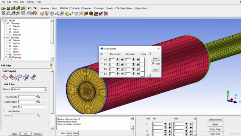Switch to the Geometry tab
This screenshot has height=136, width=241.
44,8
